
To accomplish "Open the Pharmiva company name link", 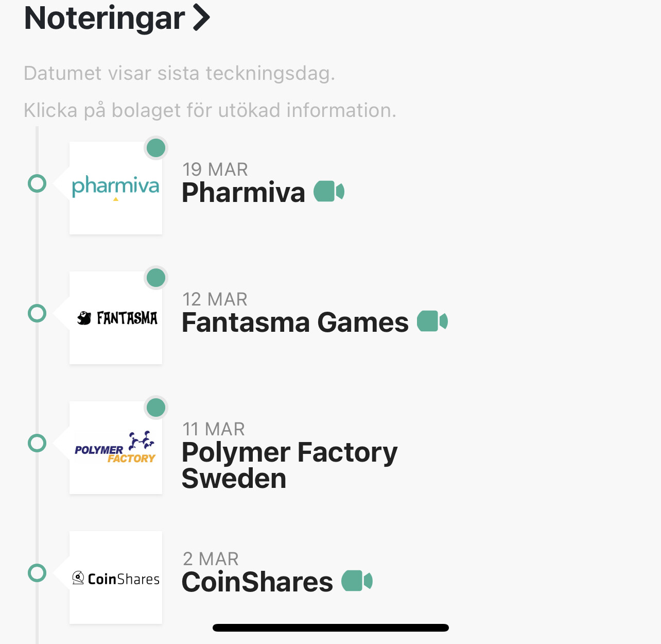I will pyautogui.click(x=243, y=193).
